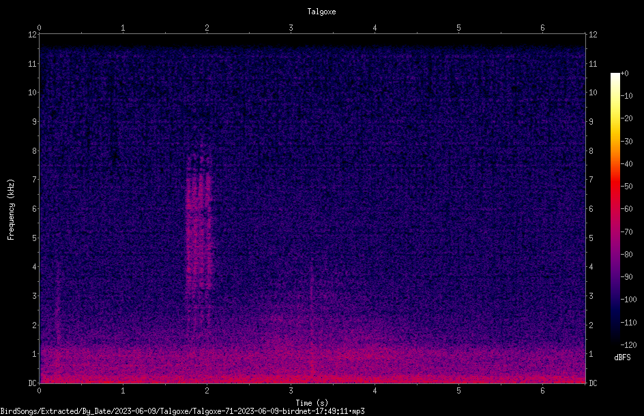
Task: Click the 6 second tick on top time axis
Action: (542, 28)
